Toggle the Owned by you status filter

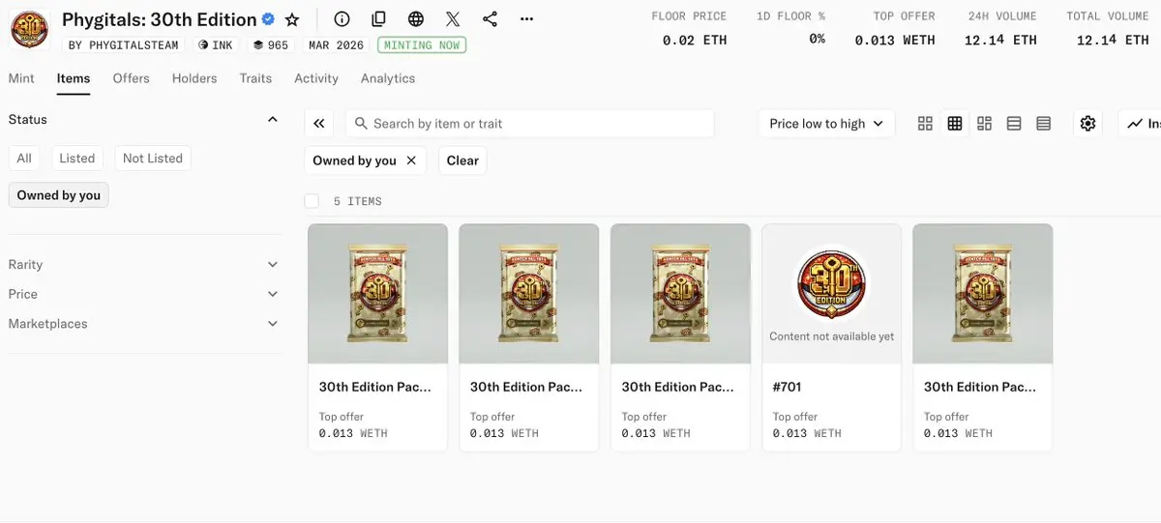[x=59, y=195]
